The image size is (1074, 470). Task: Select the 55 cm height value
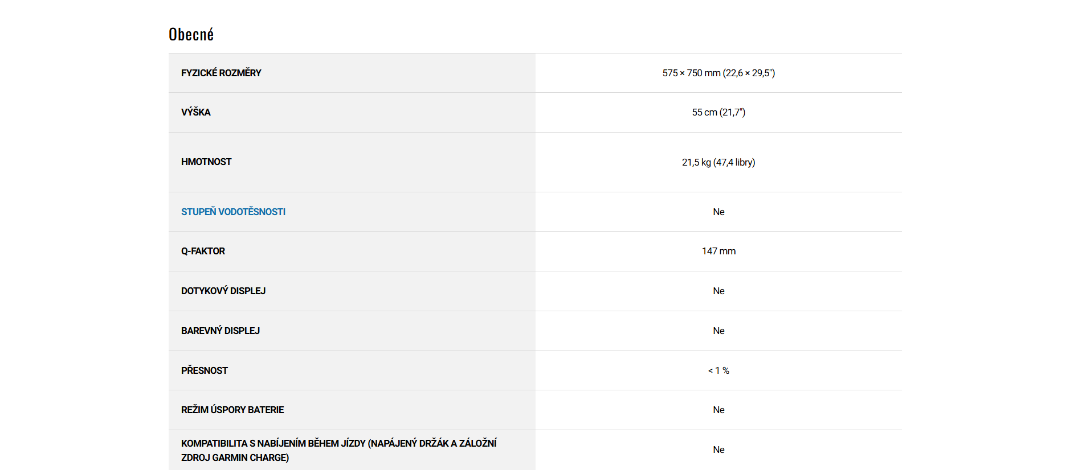[x=718, y=112]
